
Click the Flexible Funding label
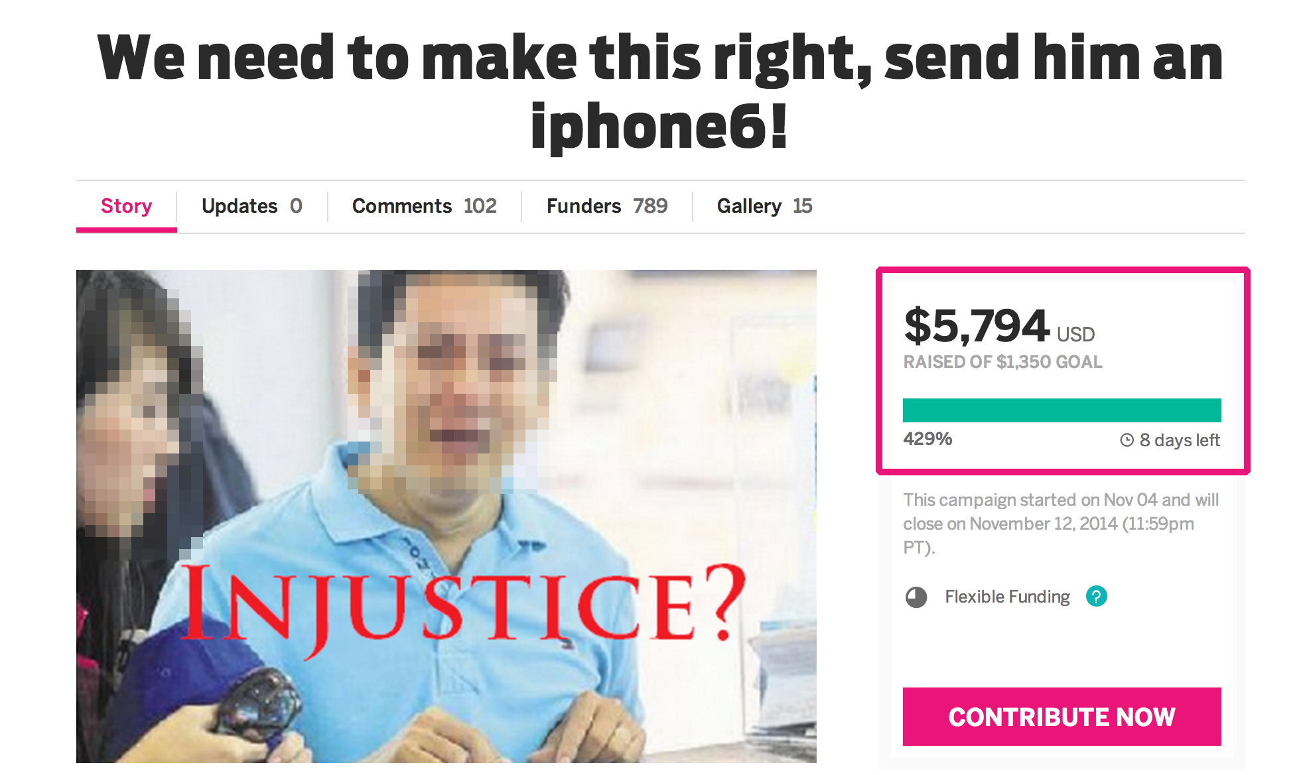click(1007, 597)
